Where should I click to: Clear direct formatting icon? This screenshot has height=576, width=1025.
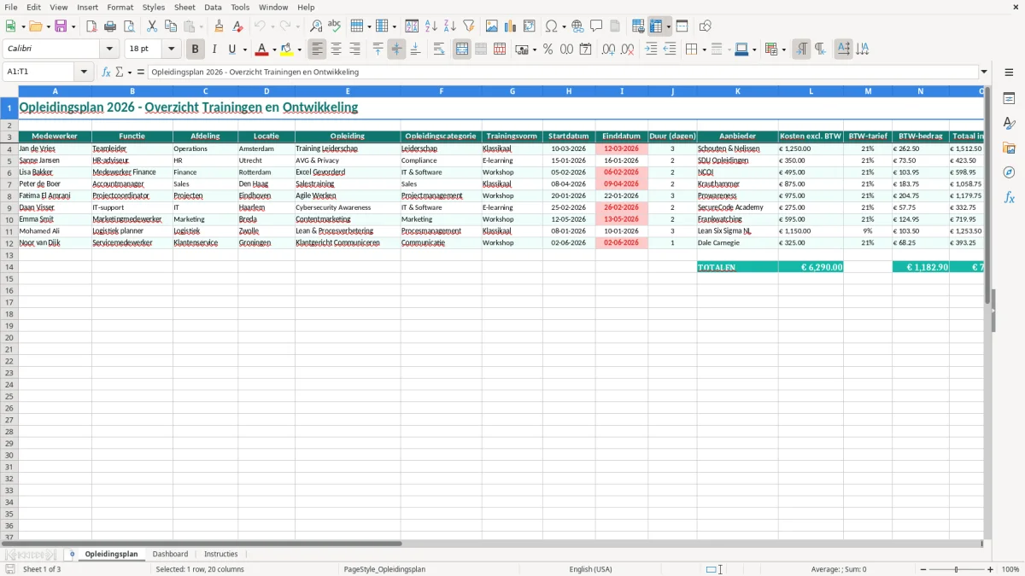tap(238, 26)
